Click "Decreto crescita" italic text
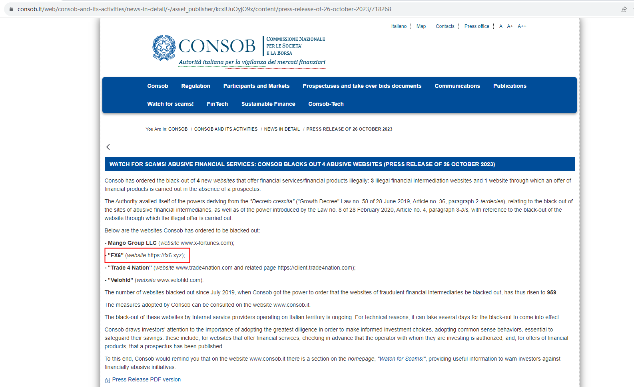This screenshot has height=387, width=634. [x=272, y=201]
